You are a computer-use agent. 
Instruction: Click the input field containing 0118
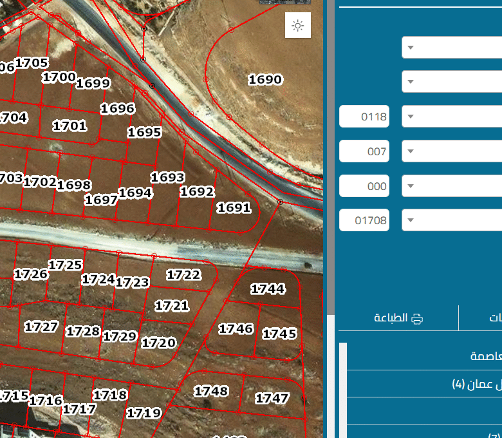[364, 117]
